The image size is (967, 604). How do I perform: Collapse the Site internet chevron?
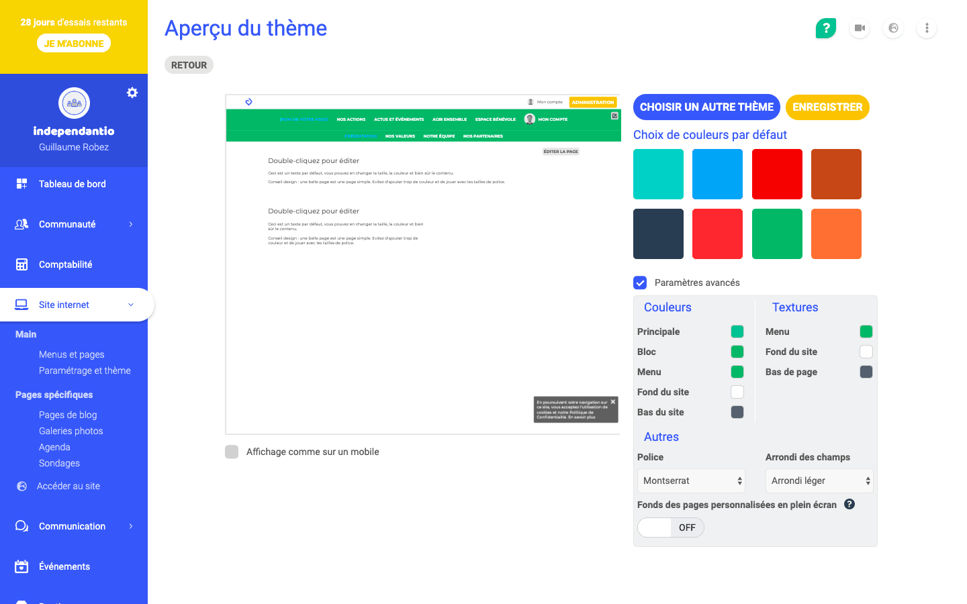click(x=131, y=305)
